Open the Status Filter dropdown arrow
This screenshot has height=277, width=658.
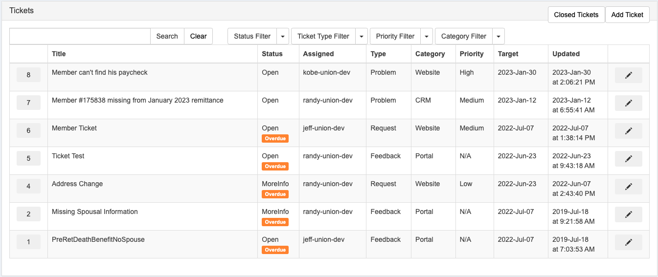(x=283, y=36)
